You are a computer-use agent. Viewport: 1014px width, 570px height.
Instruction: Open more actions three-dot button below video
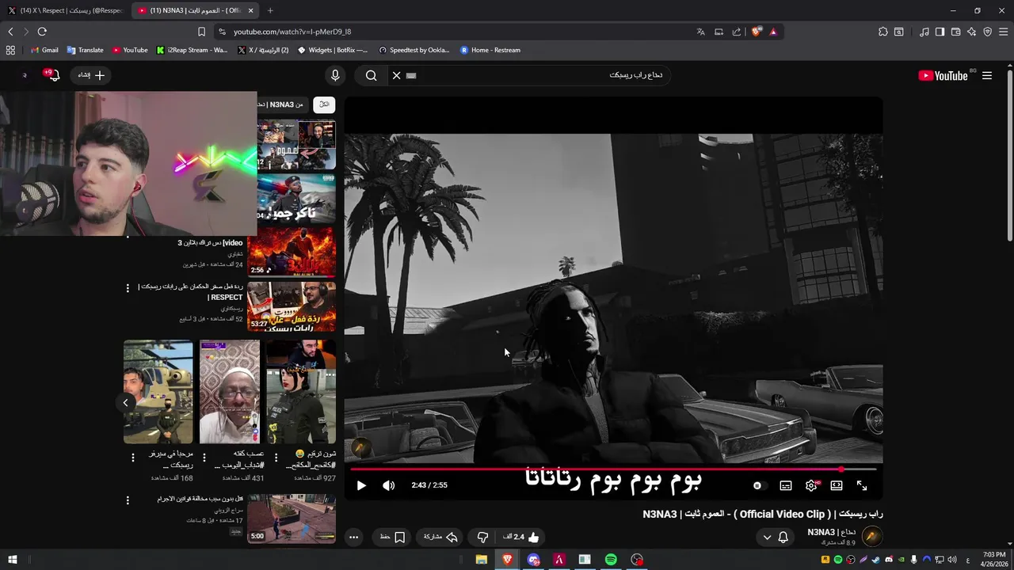pyautogui.click(x=354, y=537)
